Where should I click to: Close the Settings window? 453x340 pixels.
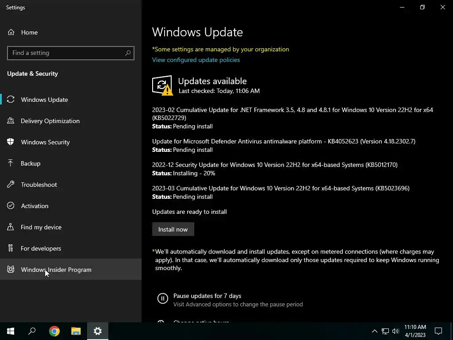pos(442,7)
